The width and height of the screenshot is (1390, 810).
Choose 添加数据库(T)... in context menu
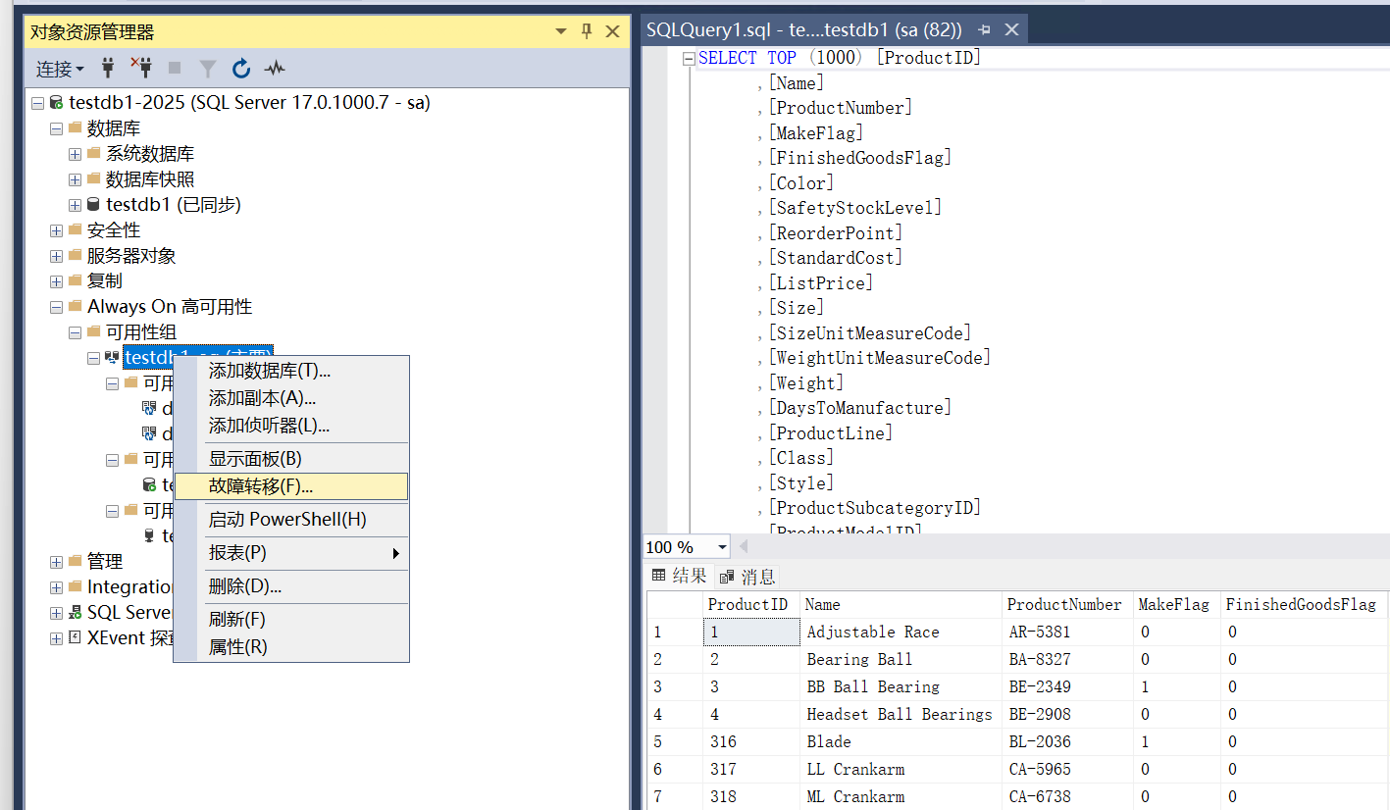pyautogui.click(x=269, y=371)
